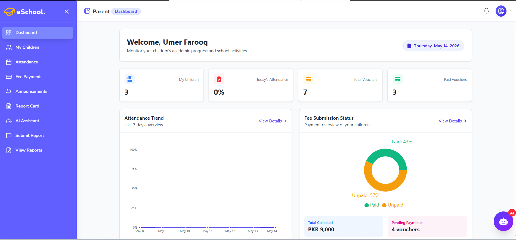Click the May 8 attendance data point
The width and height of the screenshot is (516, 240).
tap(140, 227)
